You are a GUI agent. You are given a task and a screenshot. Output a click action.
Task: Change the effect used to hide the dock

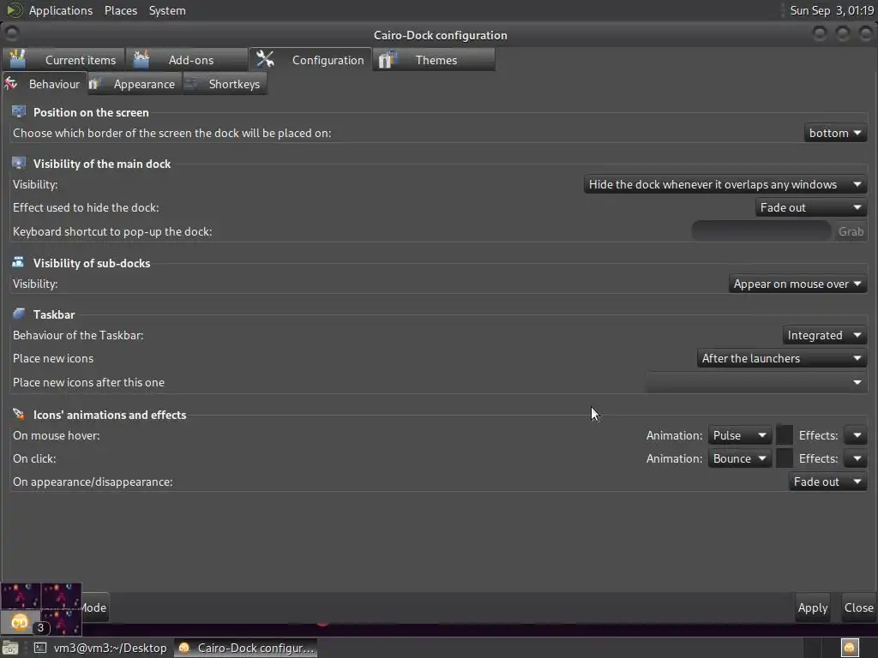tap(811, 207)
